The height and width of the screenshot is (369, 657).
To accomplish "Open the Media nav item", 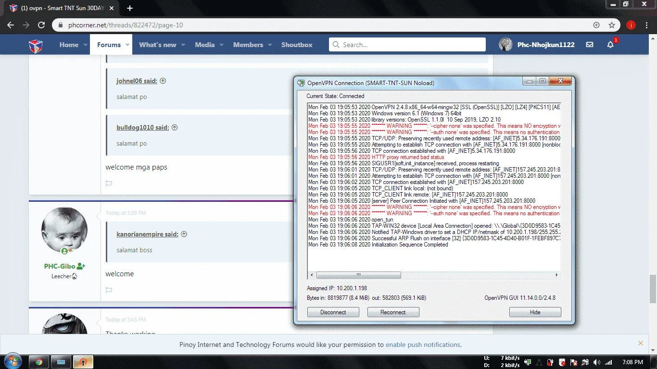I will click(x=205, y=45).
